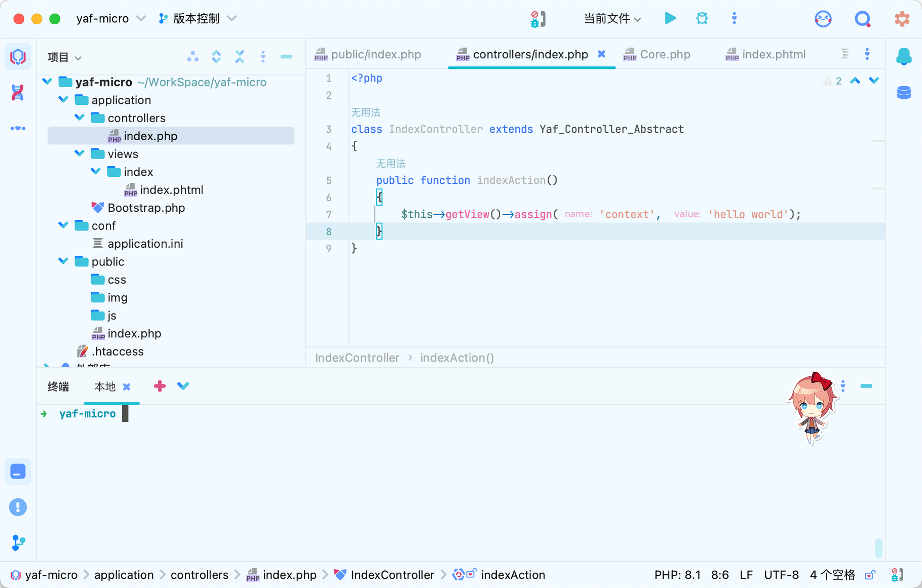Viewport: 922px width, 588px height.
Task: Change 4 个空格 indent setting
Action: tap(832, 575)
